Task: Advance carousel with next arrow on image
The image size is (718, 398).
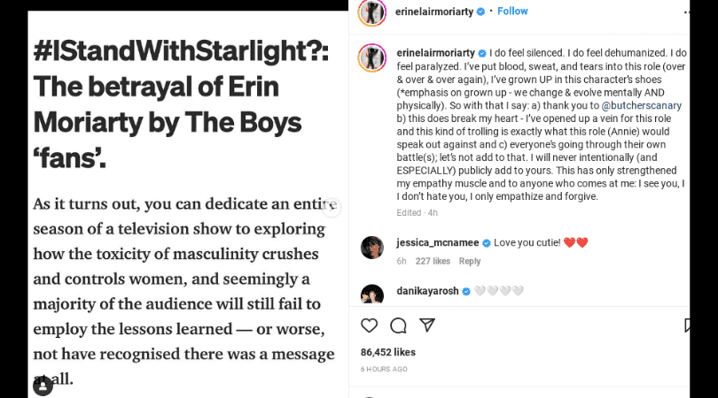Action: pyautogui.click(x=331, y=208)
